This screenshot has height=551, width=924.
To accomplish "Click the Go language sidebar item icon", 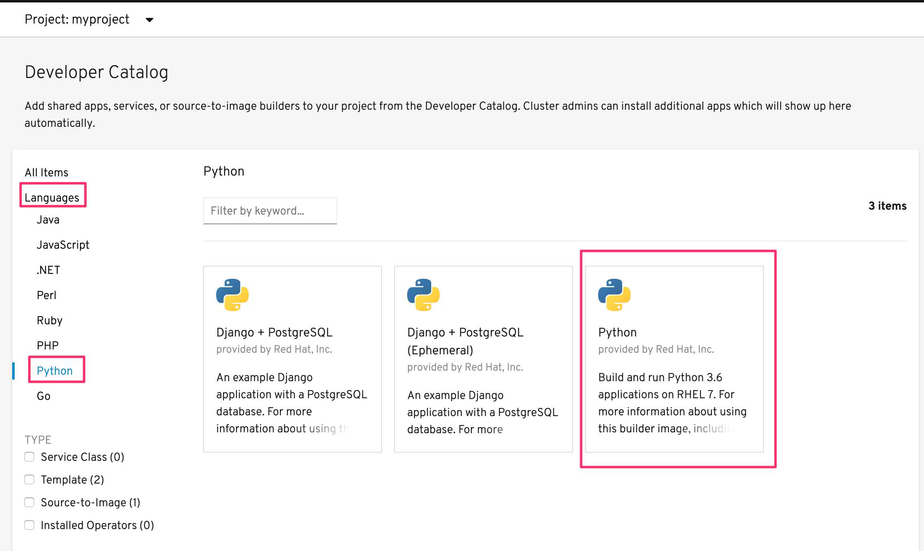I will coord(44,396).
